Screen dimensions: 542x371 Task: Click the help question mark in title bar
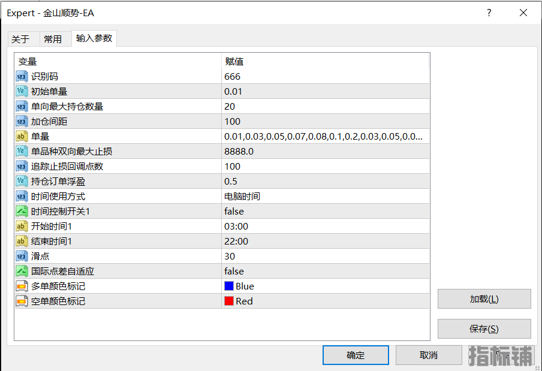click(x=489, y=13)
